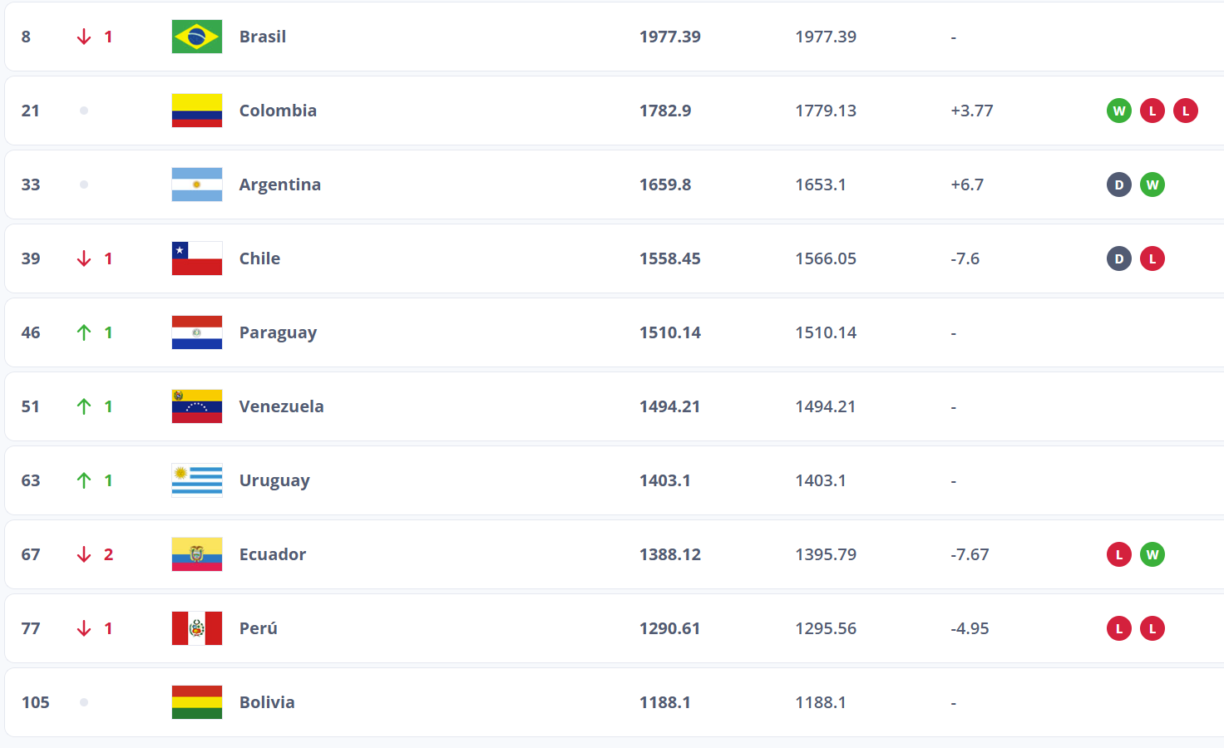Click Argentina's gray D match result badge

click(x=1119, y=185)
